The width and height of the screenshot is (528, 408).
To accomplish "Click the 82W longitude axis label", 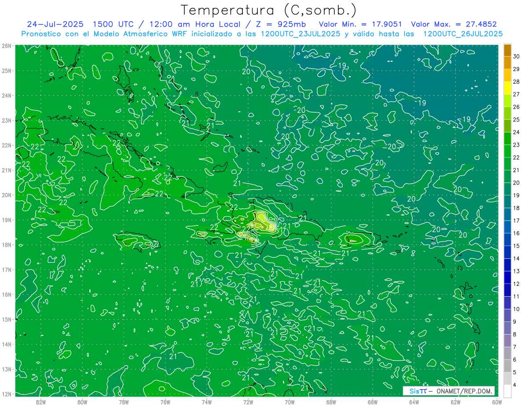I will tap(41, 402).
